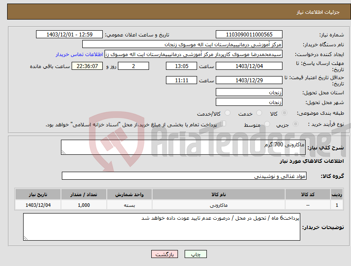Click the response deadline date 1403/12/04 field
Viewport: 351px width, 266px height.
[x=249, y=66]
